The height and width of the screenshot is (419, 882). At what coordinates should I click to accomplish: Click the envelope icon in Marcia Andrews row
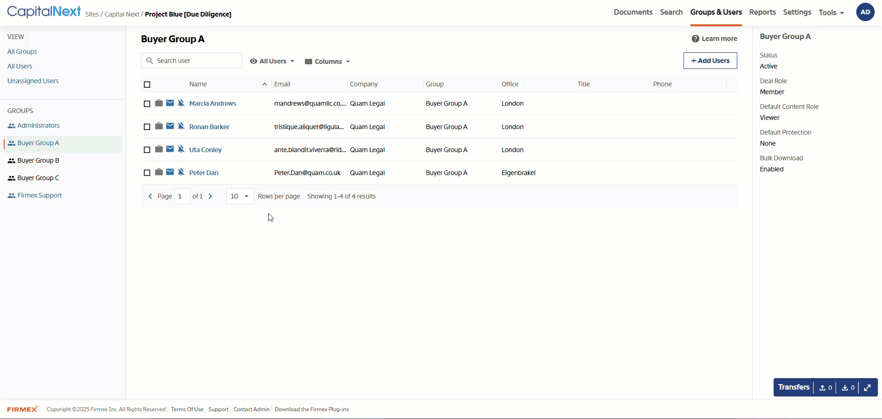coord(170,103)
